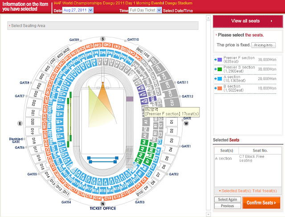Screen dimensions: 285x217
Task: Click the GATE2 marker square
Action: pos(167,174)
